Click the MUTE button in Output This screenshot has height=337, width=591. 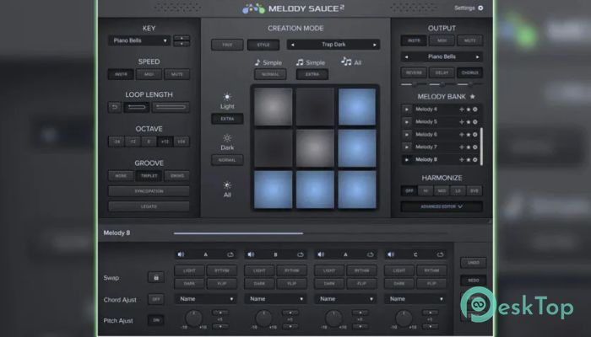(x=469, y=40)
